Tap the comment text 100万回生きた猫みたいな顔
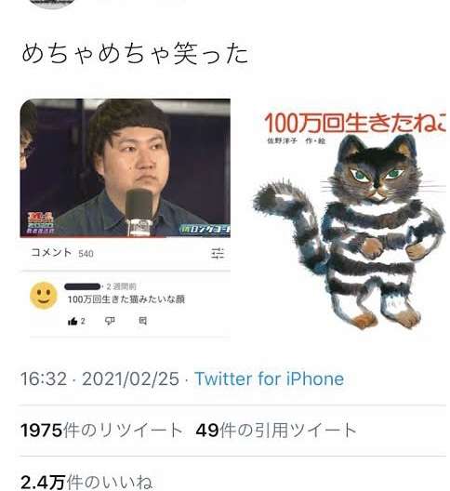Viewport: 450px width, 491px height. coord(126,299)
